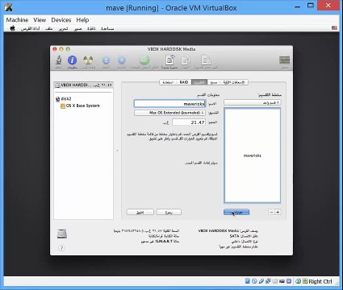
Task: Open the VirtualBox View menu
Action: tap(40, 20)
